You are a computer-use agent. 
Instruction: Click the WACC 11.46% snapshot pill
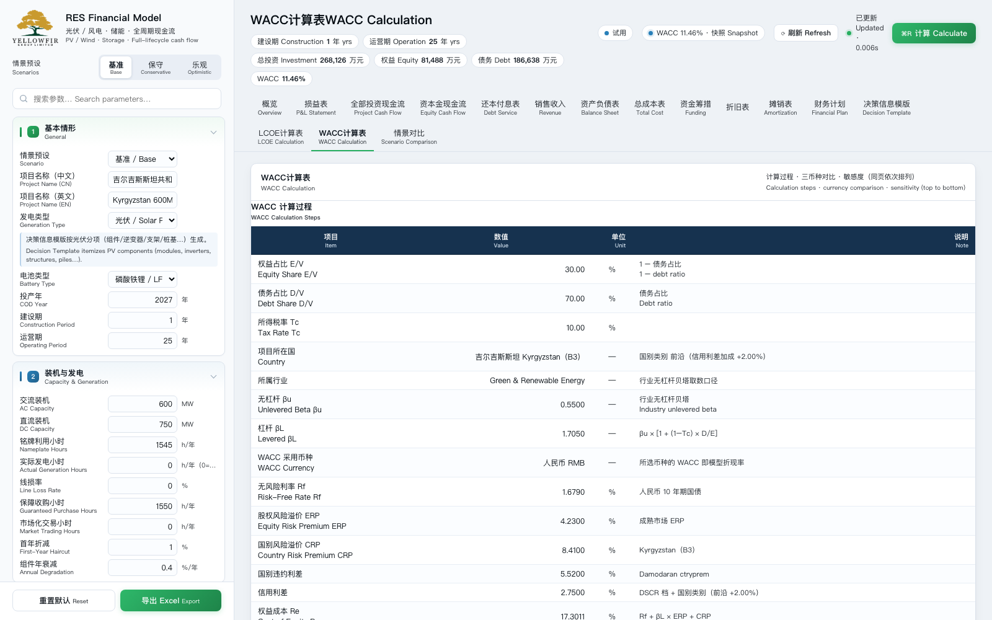tap(703, 33)
